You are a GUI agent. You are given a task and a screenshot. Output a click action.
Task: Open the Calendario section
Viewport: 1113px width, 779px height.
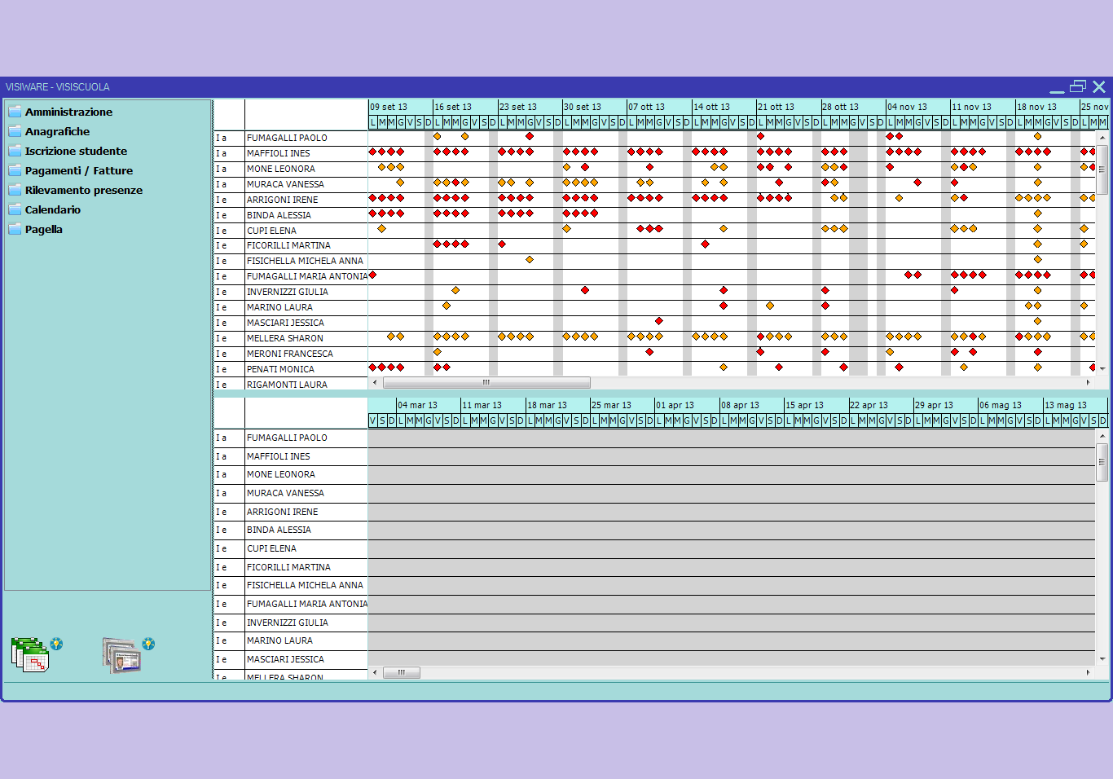52,209
